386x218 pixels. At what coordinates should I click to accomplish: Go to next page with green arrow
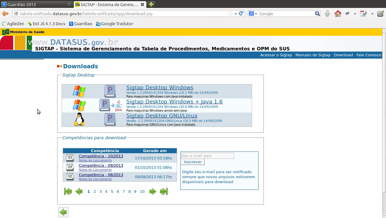click(x=153, y=191)
